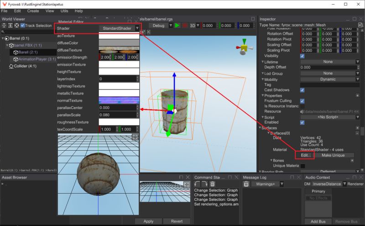Toggle Track Selection checkbox
The width and height of the screenshot is (365, 226).
[22, 26]
